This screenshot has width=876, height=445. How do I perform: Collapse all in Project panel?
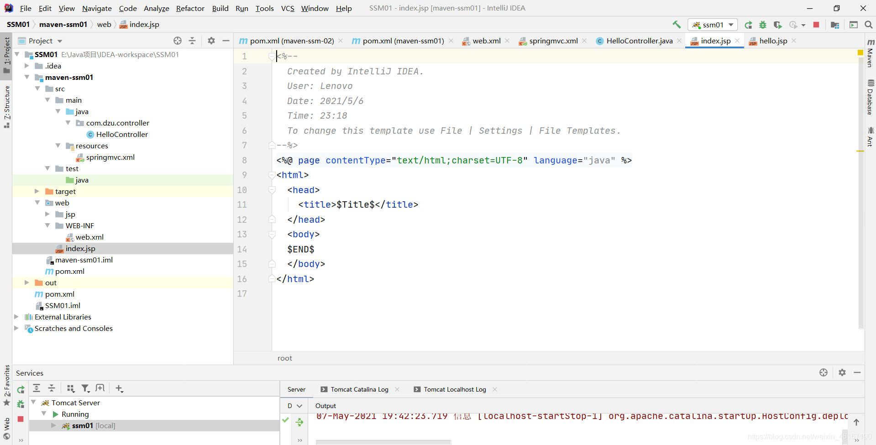point(192,41)
